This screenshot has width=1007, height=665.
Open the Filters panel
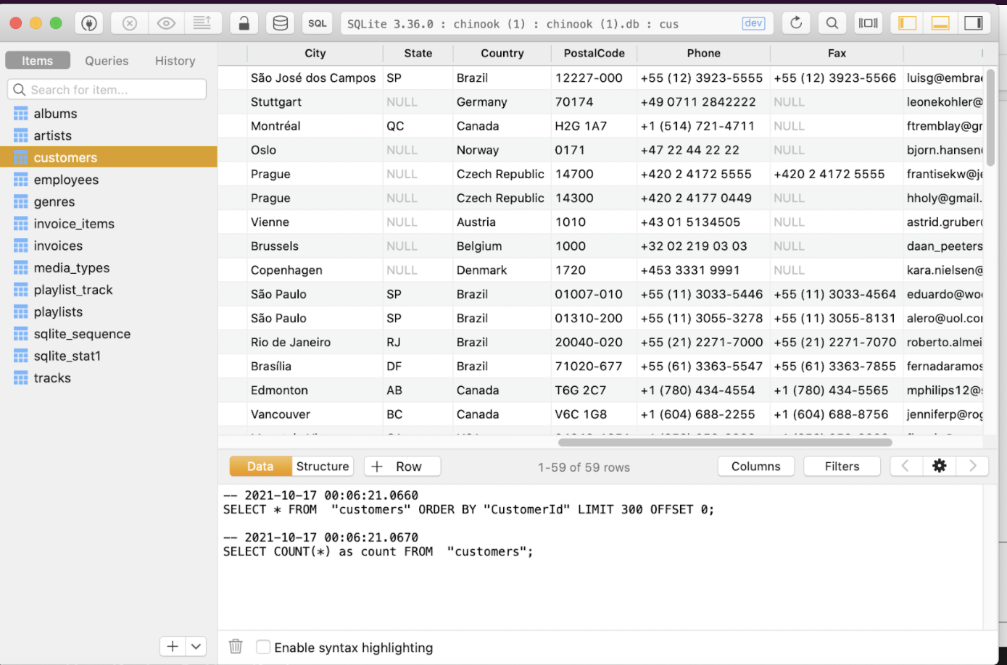(x=841, y=466)
